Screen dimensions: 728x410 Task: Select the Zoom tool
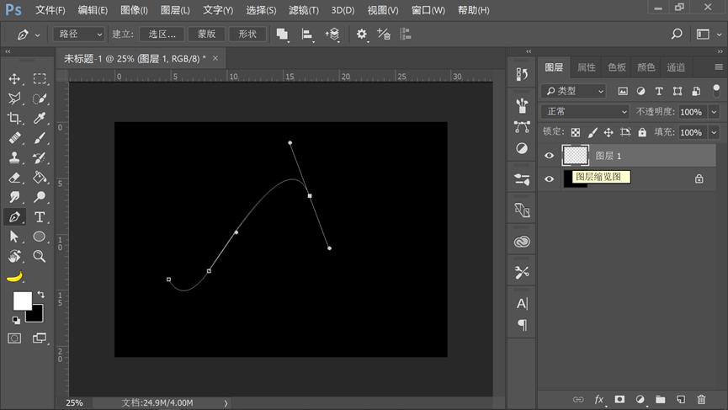pos(40,256)
